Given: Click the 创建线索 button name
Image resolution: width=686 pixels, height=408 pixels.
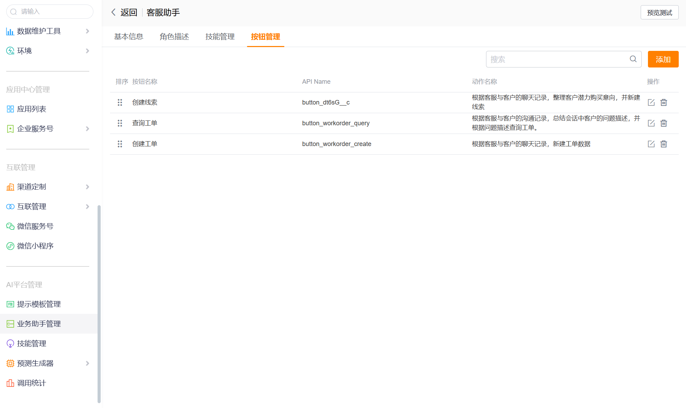Looking at the screenshot, I should [x=145, y=102].
